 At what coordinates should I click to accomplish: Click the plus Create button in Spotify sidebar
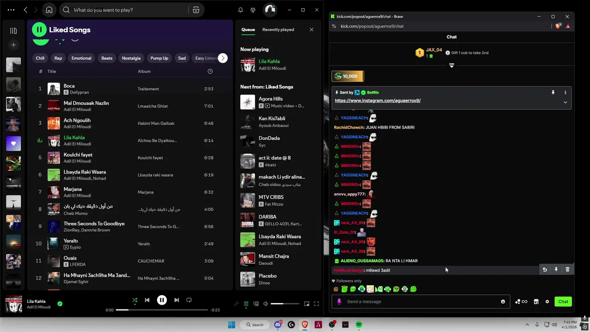pyautogui.click(x=13, y=45)
